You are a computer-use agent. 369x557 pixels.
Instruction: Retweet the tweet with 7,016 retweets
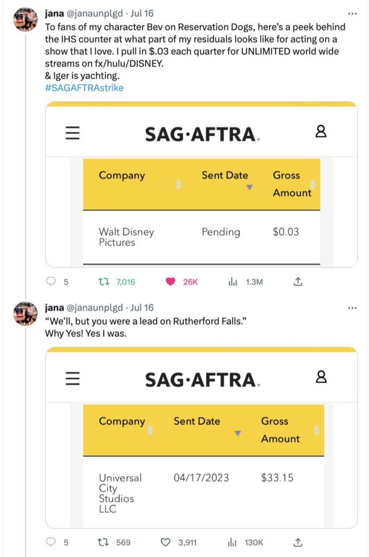coord(104,281)
